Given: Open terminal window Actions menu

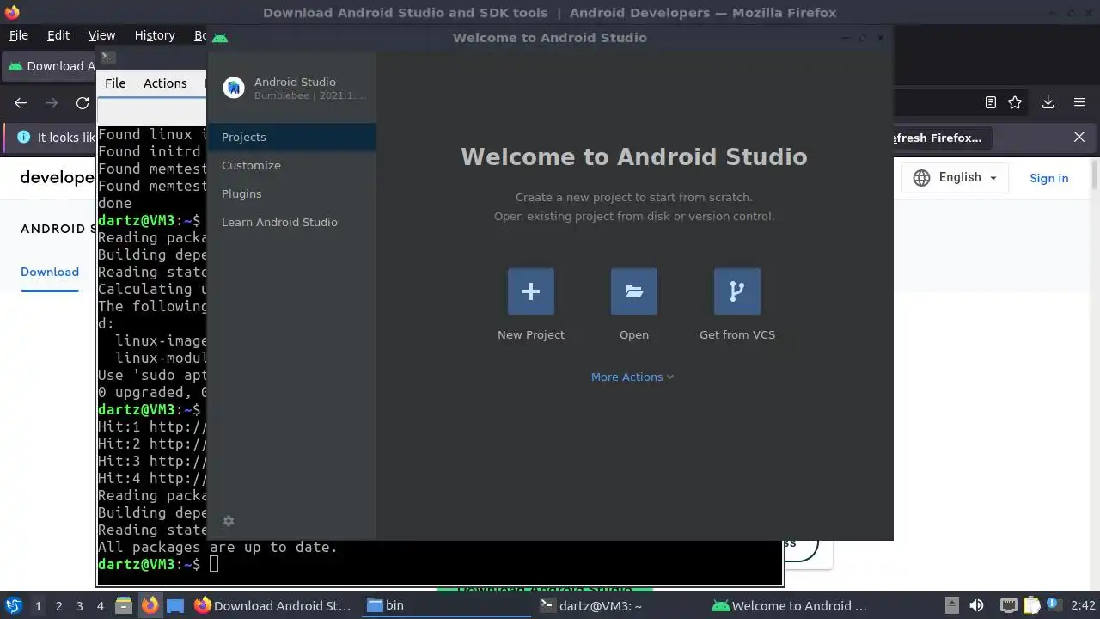Looking at the screenshot, I should click(165, 83).
